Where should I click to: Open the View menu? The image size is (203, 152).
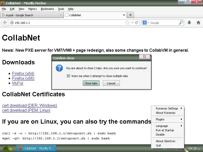tap(21, 9)
